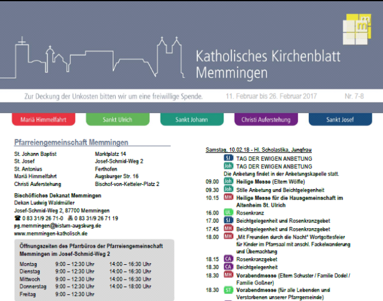The width and height of the screenshot is (383, 301).
Task: Click the telephone icon before 0 83 31/9 26 71-0
Action: point(17,218)
